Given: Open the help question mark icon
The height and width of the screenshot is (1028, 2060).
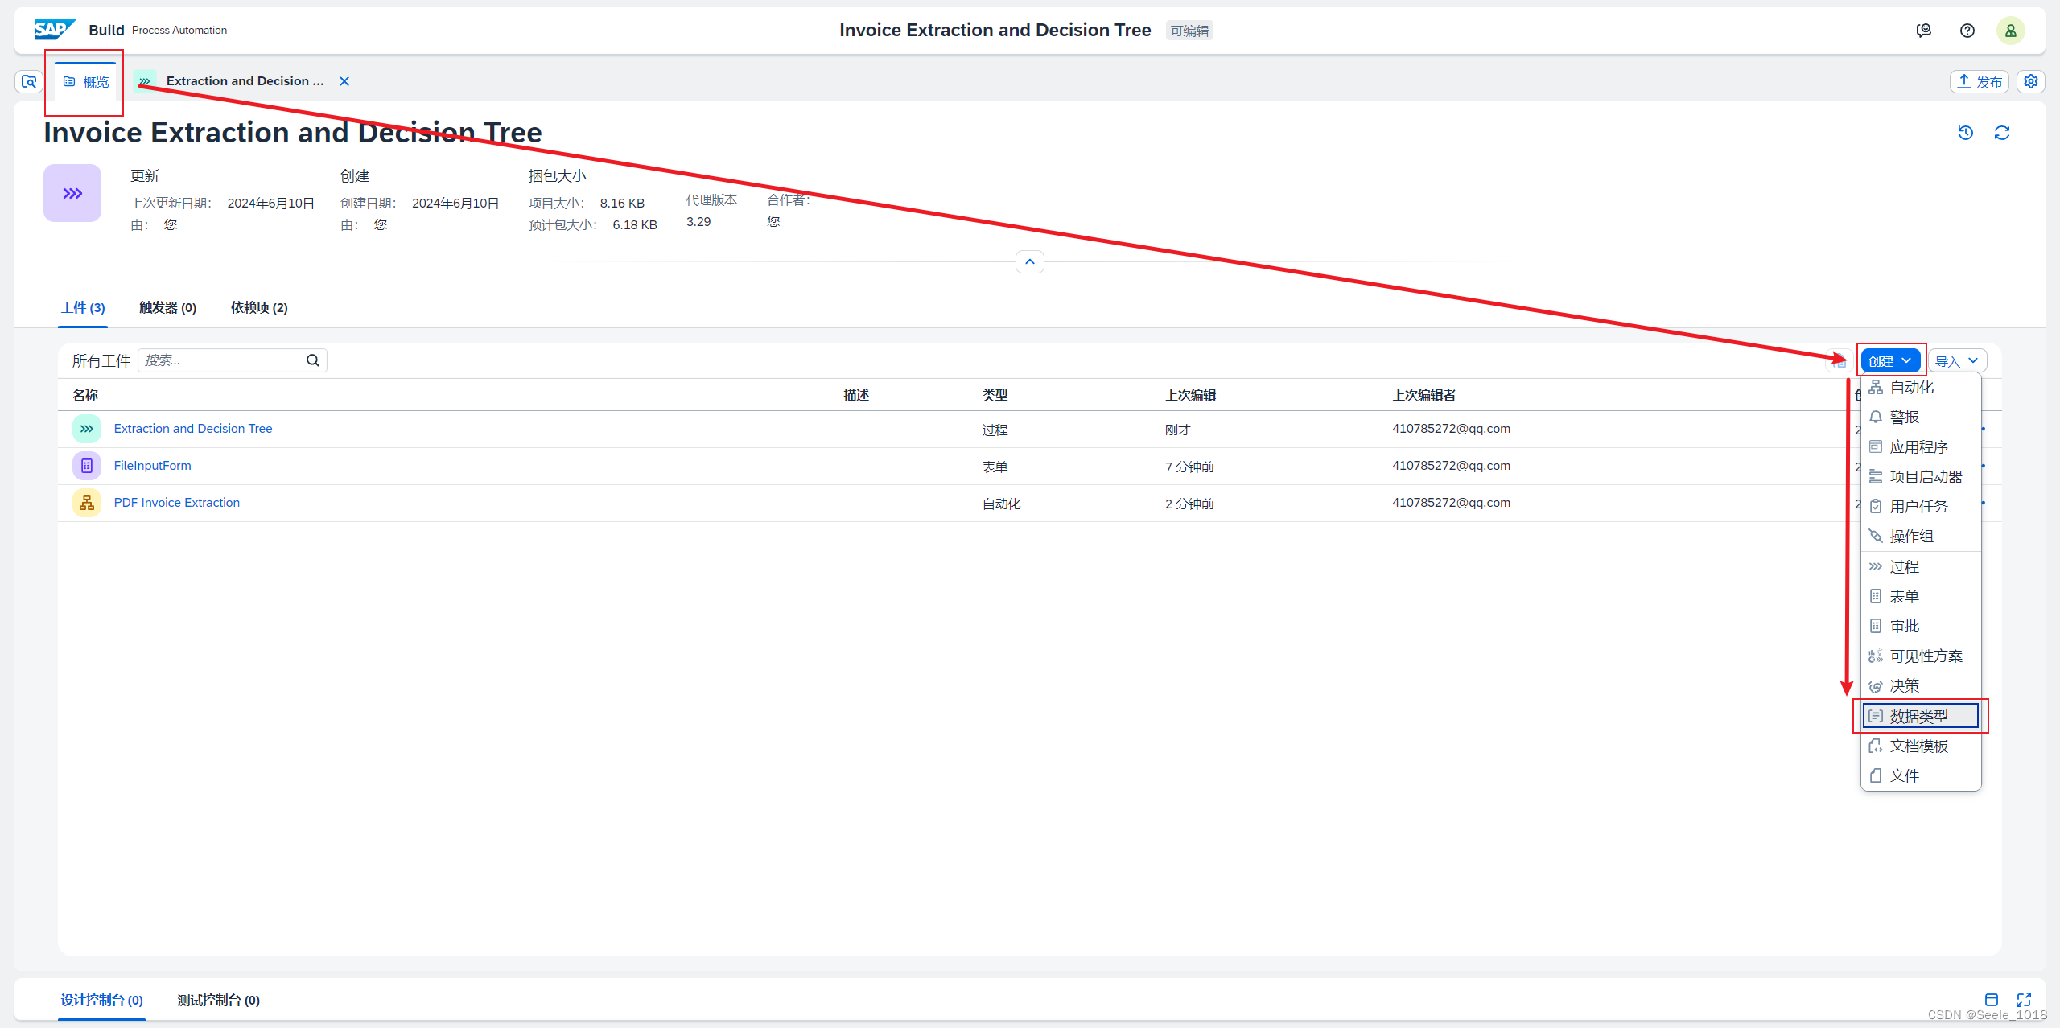Looking at the screenshot, I should [1967, 31].
